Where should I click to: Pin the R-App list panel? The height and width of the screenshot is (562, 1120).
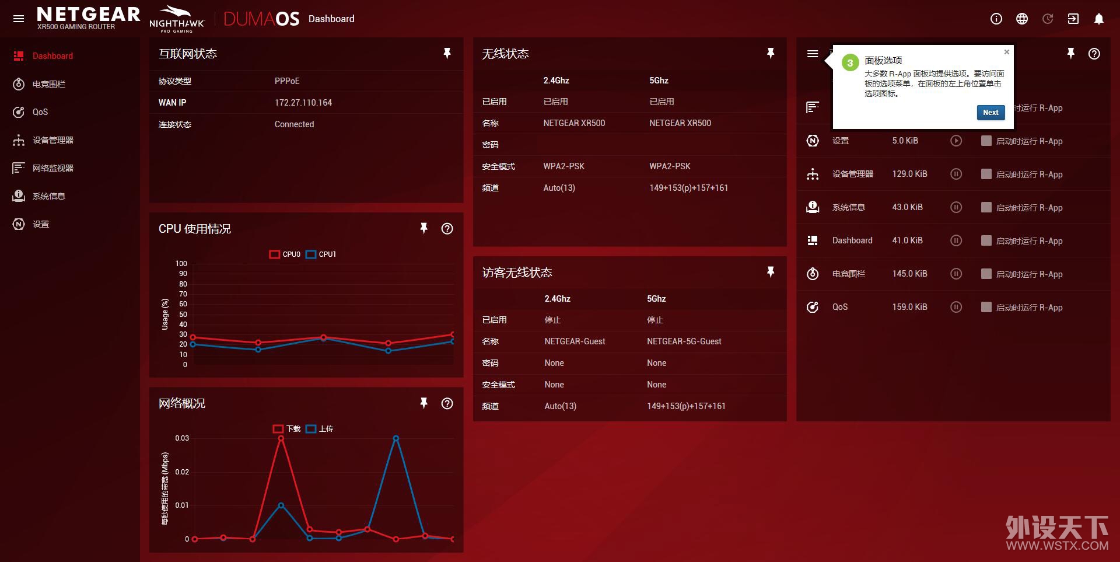point(1071,54)
